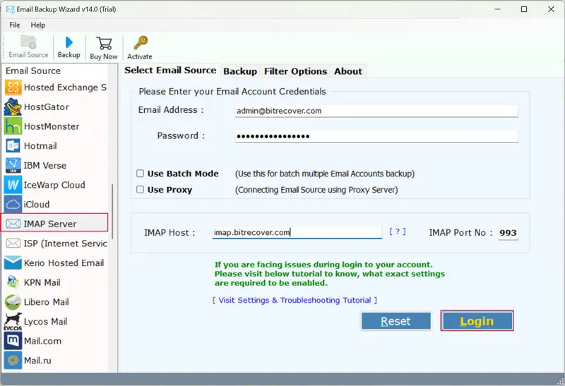
Task: Click the Login button
Action: 477,321
